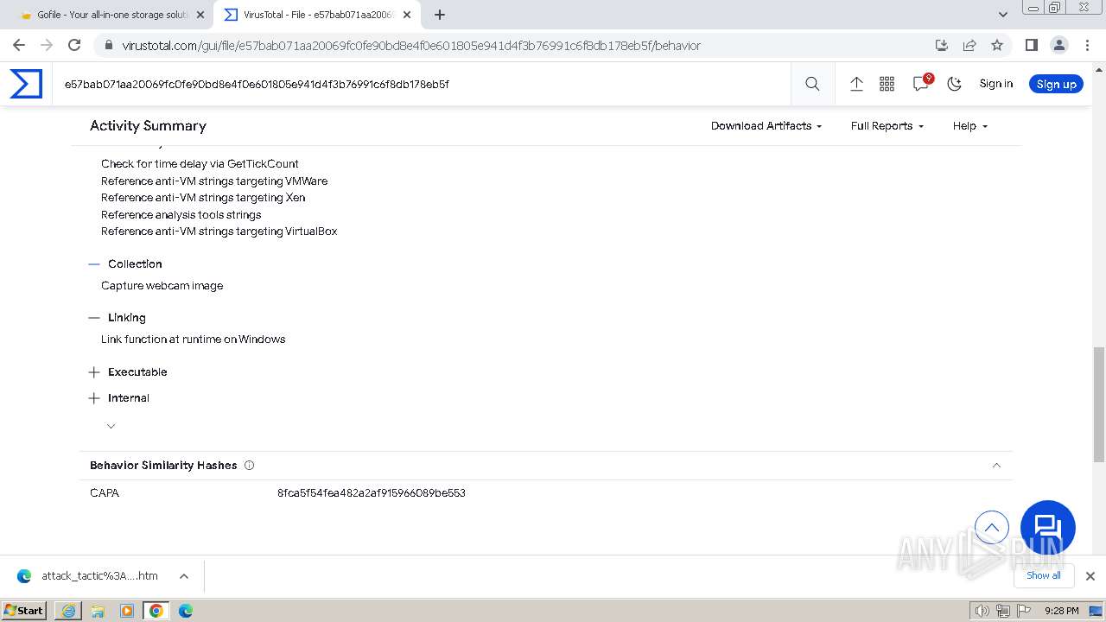Click the search magnifier icon
Screen dimensions: 1106x622
point(812,84)
